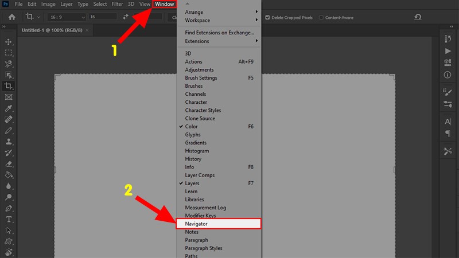Viewport: 459px width, 258px height.
Task: Select the Path Selection tool
Action: [x=8, y=230]
